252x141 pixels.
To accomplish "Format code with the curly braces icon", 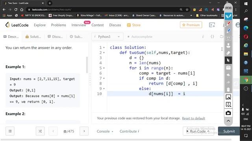I will (212, 36).
